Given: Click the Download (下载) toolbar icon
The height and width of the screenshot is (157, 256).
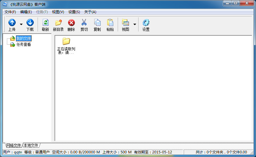Looking at the screenshot, I should (x=30, y=23).
